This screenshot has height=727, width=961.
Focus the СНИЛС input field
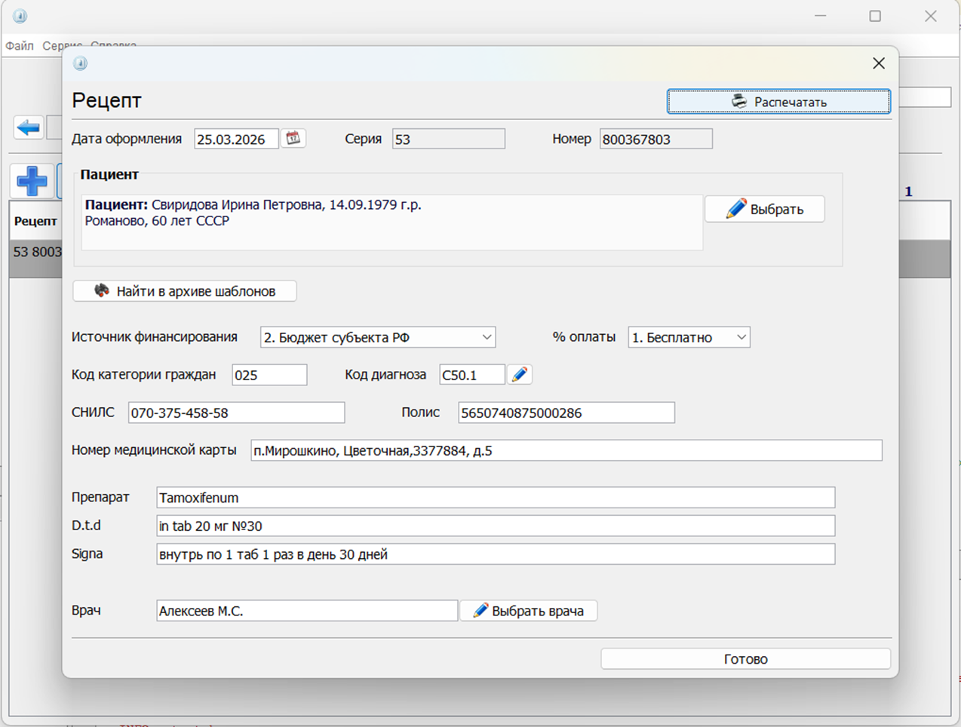coord(236,413)
